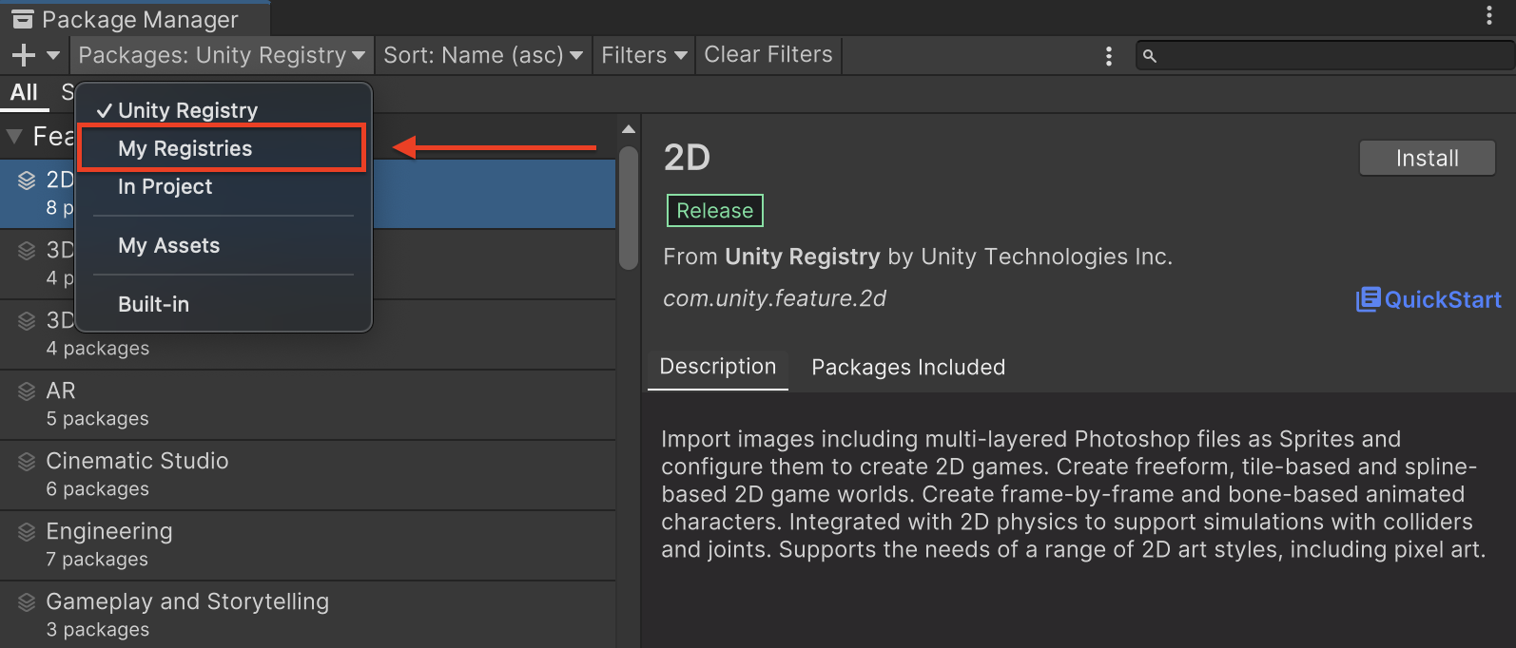Screen dimensions: 1516x648
Task: Select Built-in from the packages menu
Action: [153, 305]
